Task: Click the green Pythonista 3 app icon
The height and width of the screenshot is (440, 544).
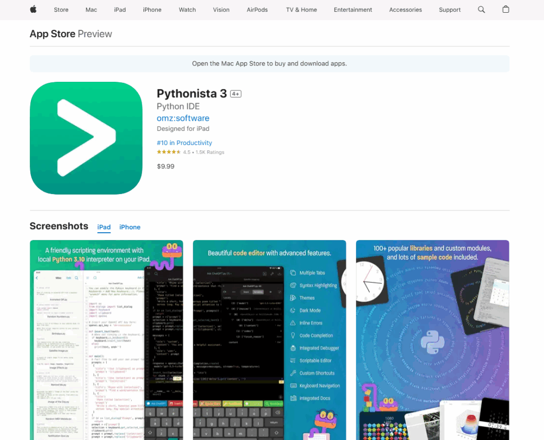Action: click(86, 138)
